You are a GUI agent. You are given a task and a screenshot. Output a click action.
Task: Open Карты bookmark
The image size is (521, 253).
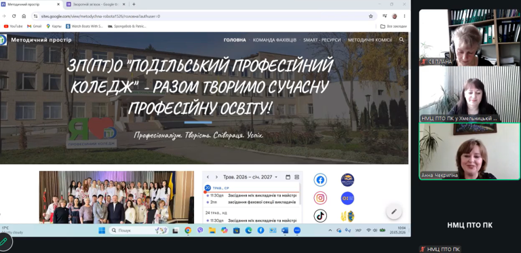tap(54, 26)
